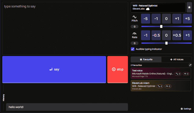Screen dimensions: 194x113
Task: Decrease pitch by 5
Action: [145, 19]
